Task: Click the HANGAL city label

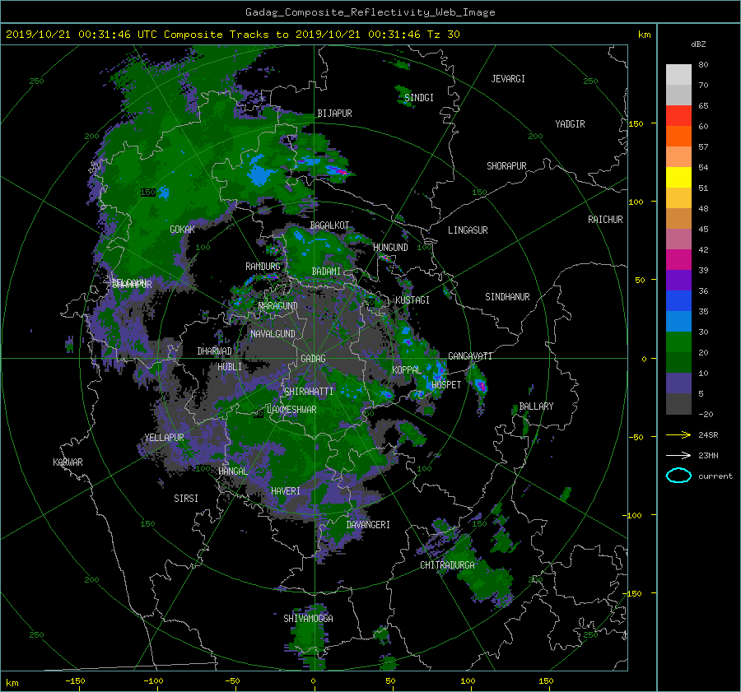Action: point(233,471)
